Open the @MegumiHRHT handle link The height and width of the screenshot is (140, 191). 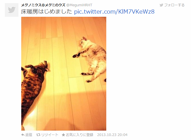[79, 5]
